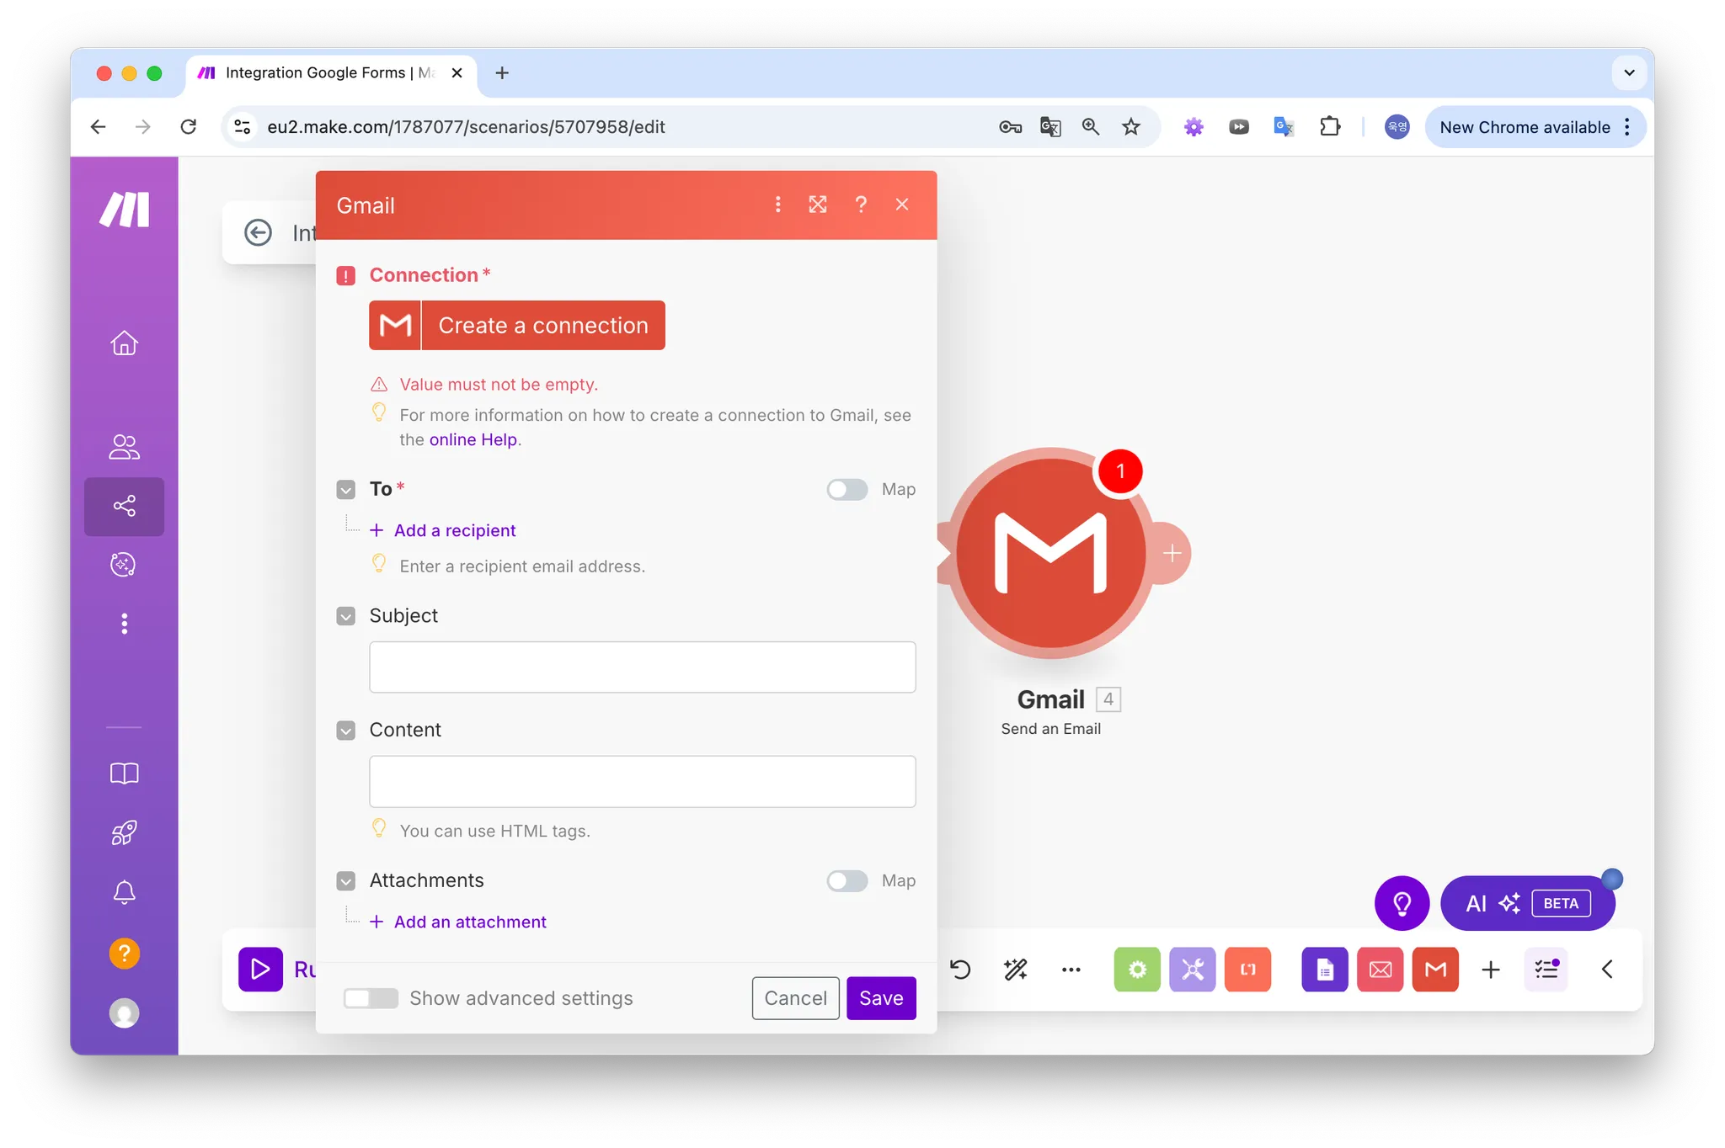1725x1148 pixels.
Task: Click Add a recipient
Action: [443, 530]
